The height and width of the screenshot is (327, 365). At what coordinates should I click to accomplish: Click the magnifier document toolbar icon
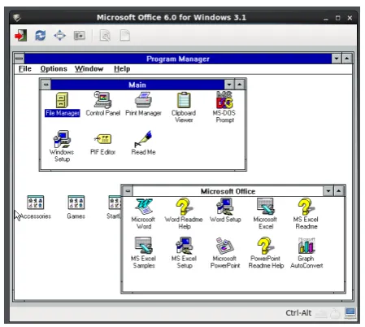(105, 36)
